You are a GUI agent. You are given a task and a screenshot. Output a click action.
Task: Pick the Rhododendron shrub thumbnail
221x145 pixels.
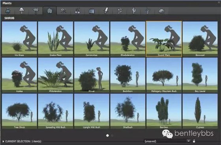[x=128, y=39]
